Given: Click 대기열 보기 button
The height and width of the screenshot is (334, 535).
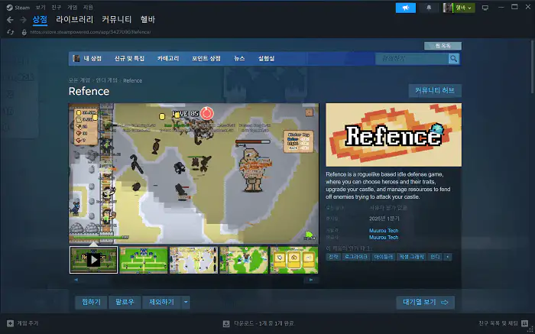Looking at the screenshot, I should 426,302.
